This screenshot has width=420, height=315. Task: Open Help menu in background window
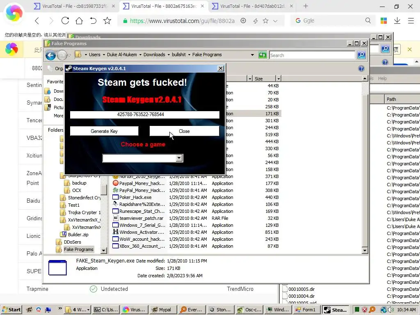tap(383, 78)
